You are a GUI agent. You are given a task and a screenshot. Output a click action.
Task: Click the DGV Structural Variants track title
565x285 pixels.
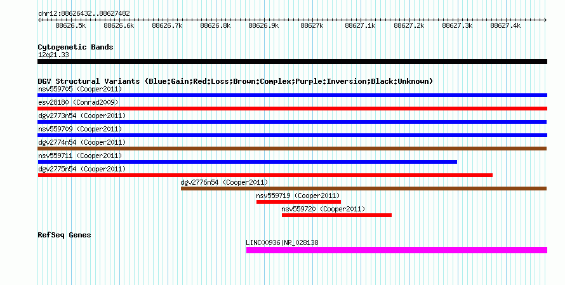[236, 81]
